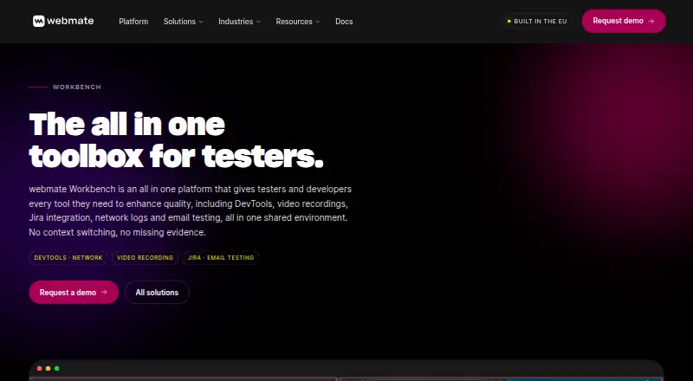Click the Workbench section label
This screenshot has height=381, width=693.
pos(77,87)
